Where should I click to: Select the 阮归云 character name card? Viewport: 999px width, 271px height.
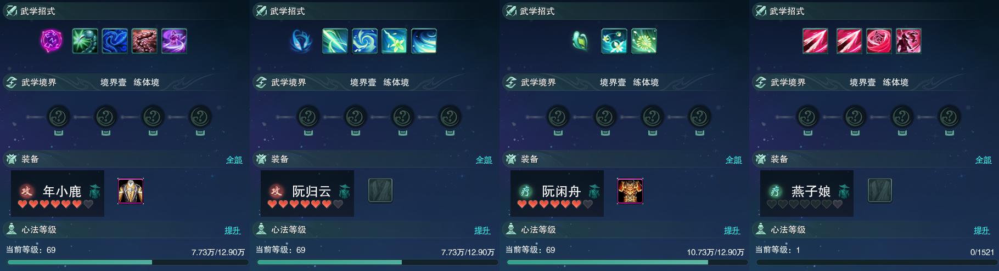[307, 193]
